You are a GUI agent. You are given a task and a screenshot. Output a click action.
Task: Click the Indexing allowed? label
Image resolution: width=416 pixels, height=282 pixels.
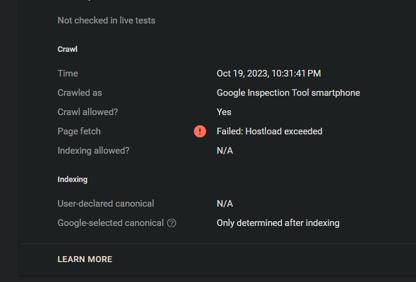point(93,151)
